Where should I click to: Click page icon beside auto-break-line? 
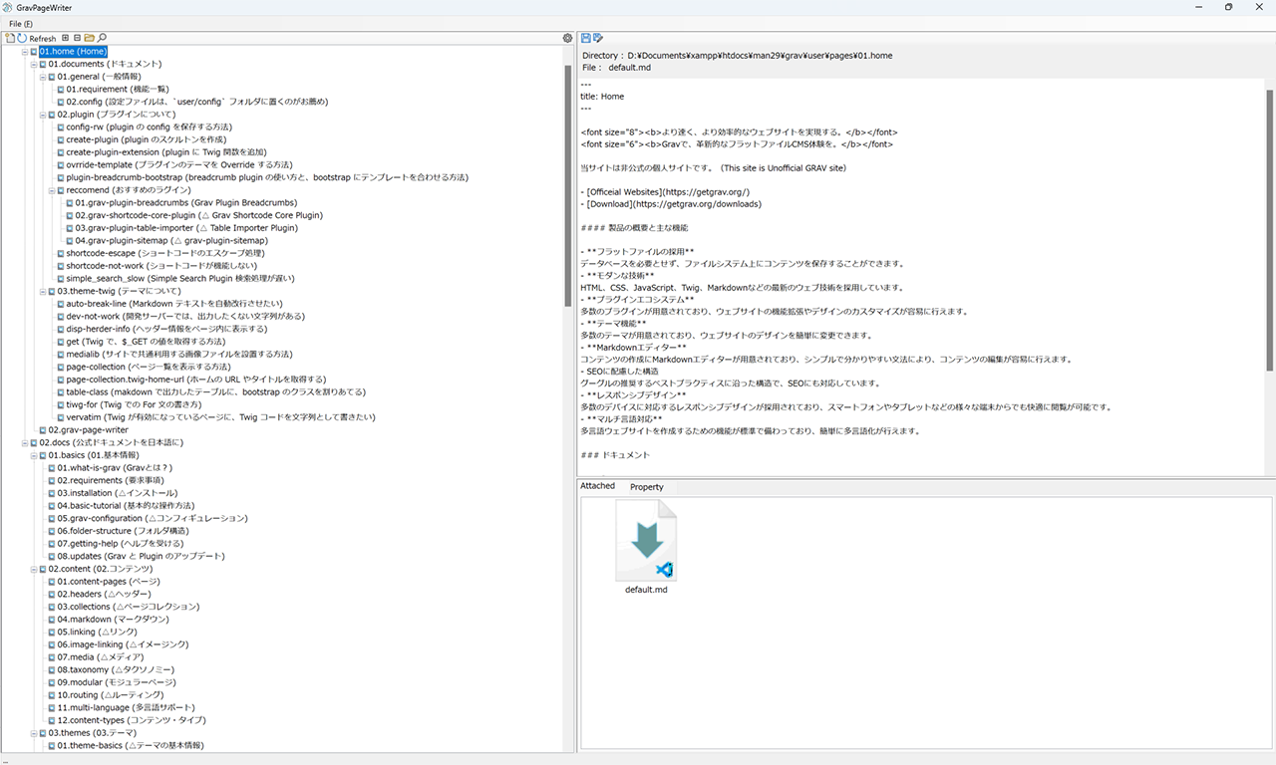(x=61, y=304)
